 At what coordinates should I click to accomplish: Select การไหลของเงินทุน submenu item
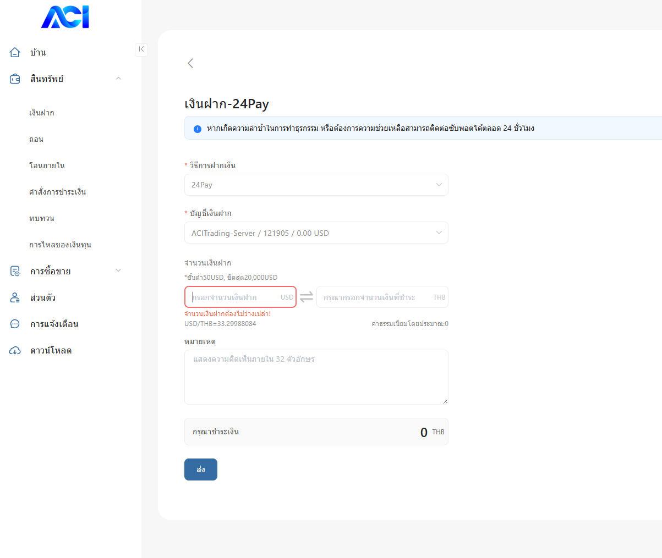pos(60,245)
